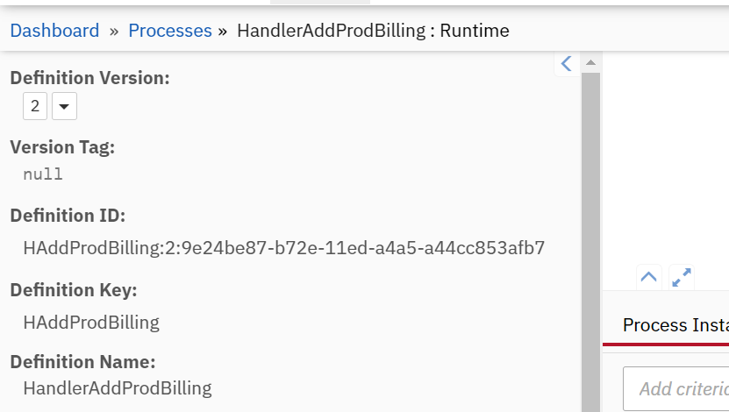Click the version number 2 box
The image size is (729, 412).
point(35,107)
